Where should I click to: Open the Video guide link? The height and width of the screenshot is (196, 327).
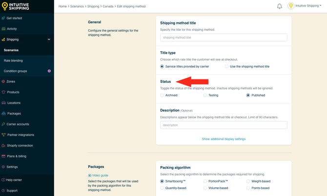coord(100,176)
